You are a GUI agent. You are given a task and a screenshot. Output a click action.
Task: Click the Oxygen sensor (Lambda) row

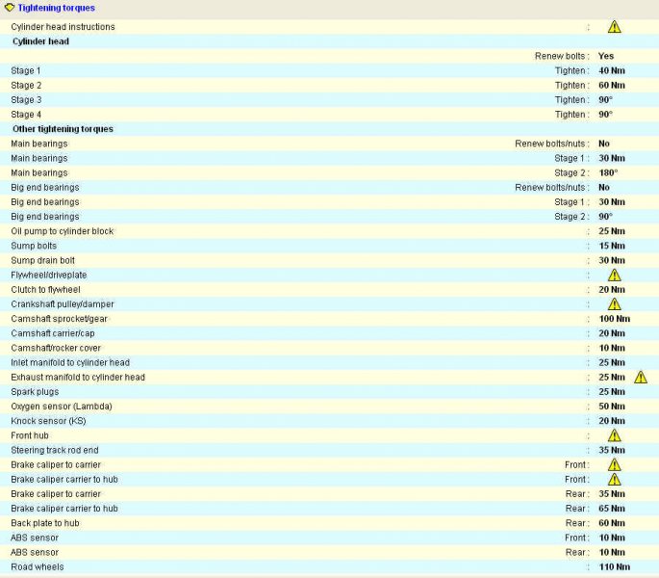pos(62,407)
